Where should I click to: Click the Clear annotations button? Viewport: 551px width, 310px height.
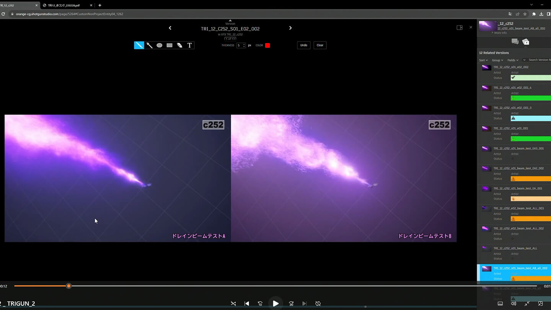320,45
